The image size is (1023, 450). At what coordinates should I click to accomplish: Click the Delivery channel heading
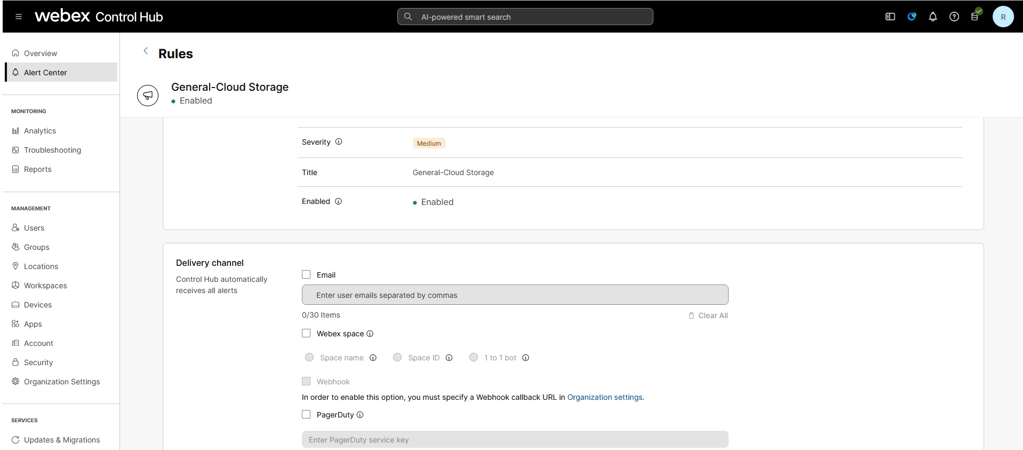pos(210,263)
